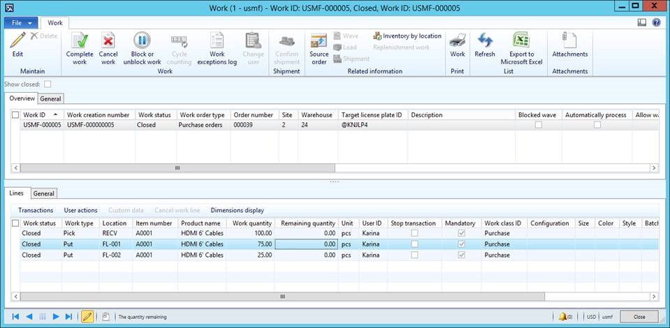Tick select-all checkbox in Overview grid header
670x328 pixels.
click(x=15, y=115)
